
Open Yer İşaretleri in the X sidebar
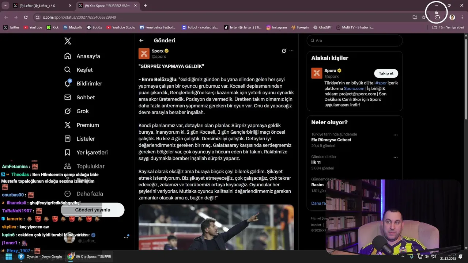pyautogui.click(x=86, y=152)
